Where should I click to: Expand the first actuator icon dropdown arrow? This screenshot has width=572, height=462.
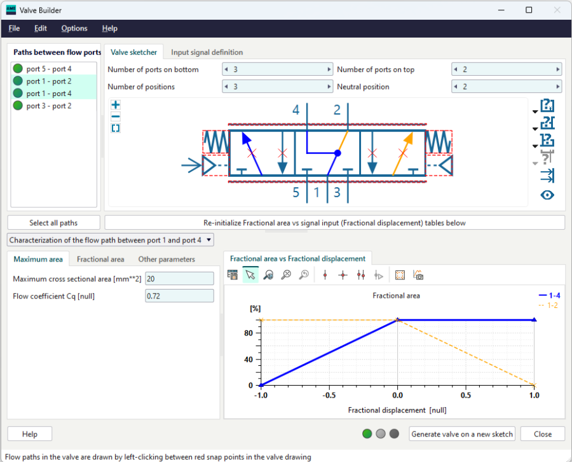click(535, 111)
